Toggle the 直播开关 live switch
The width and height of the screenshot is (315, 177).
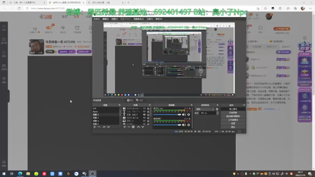[x=49, y=29]
